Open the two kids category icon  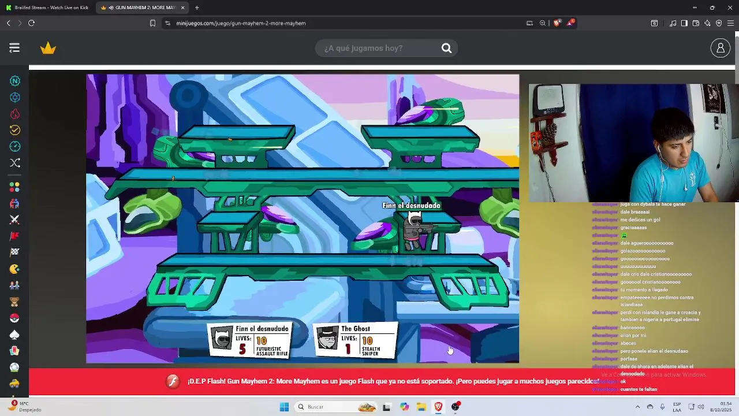pyautogui.click(x=14, y=285)
